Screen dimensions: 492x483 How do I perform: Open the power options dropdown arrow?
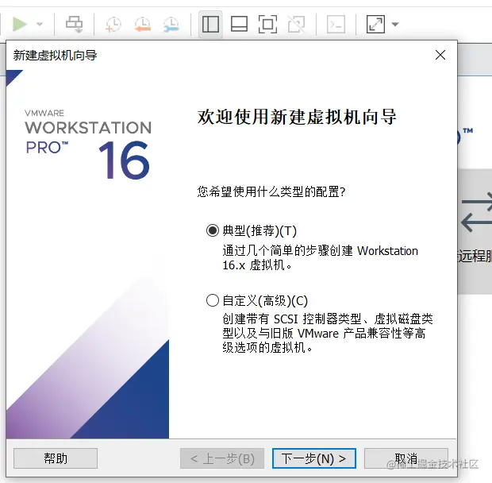tap(40, 24)
